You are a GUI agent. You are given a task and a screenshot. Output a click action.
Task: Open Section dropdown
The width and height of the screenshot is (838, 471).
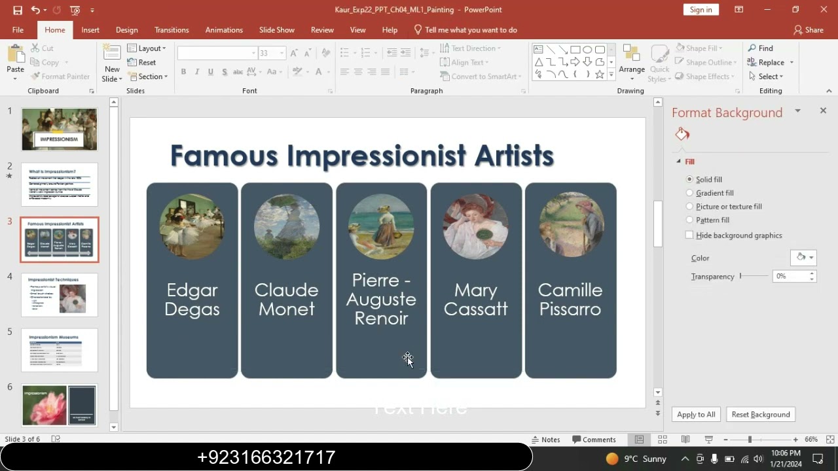click(x=147, y=77)
